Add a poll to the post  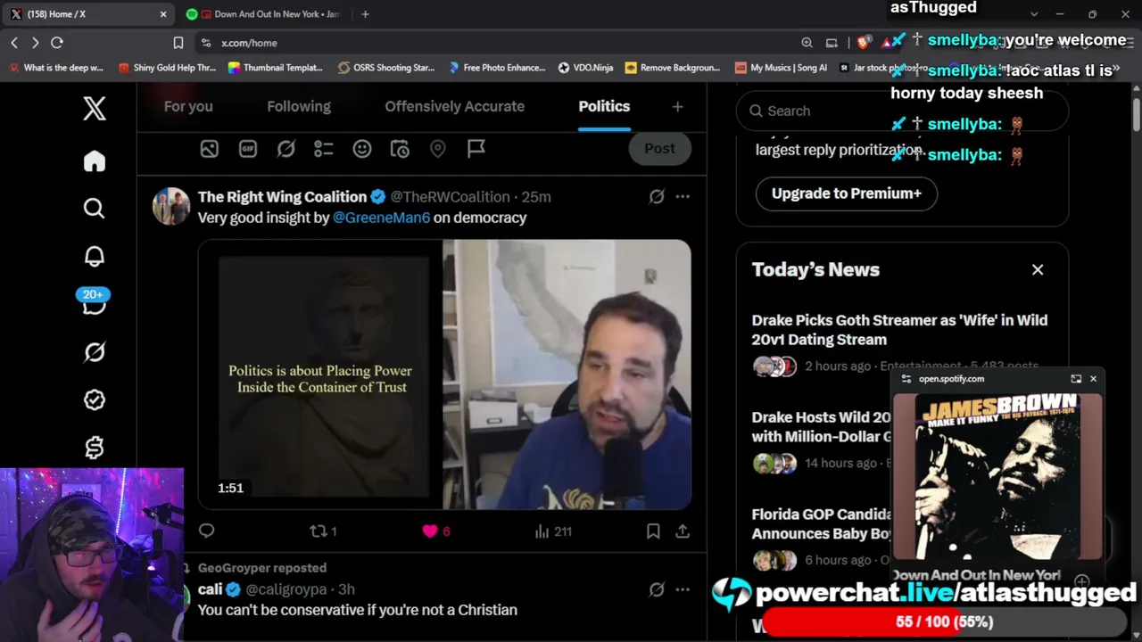click(x=323, y=149)
